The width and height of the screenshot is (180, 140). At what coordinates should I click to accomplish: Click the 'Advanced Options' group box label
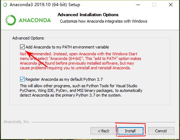28,38
